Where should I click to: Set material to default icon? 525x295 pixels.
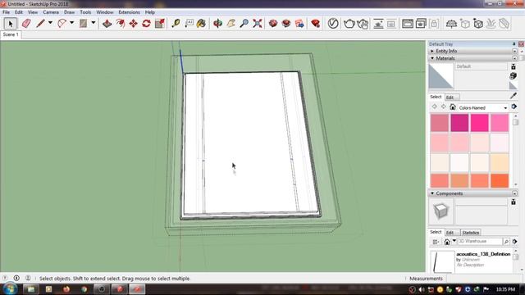[x=513, y=86]
